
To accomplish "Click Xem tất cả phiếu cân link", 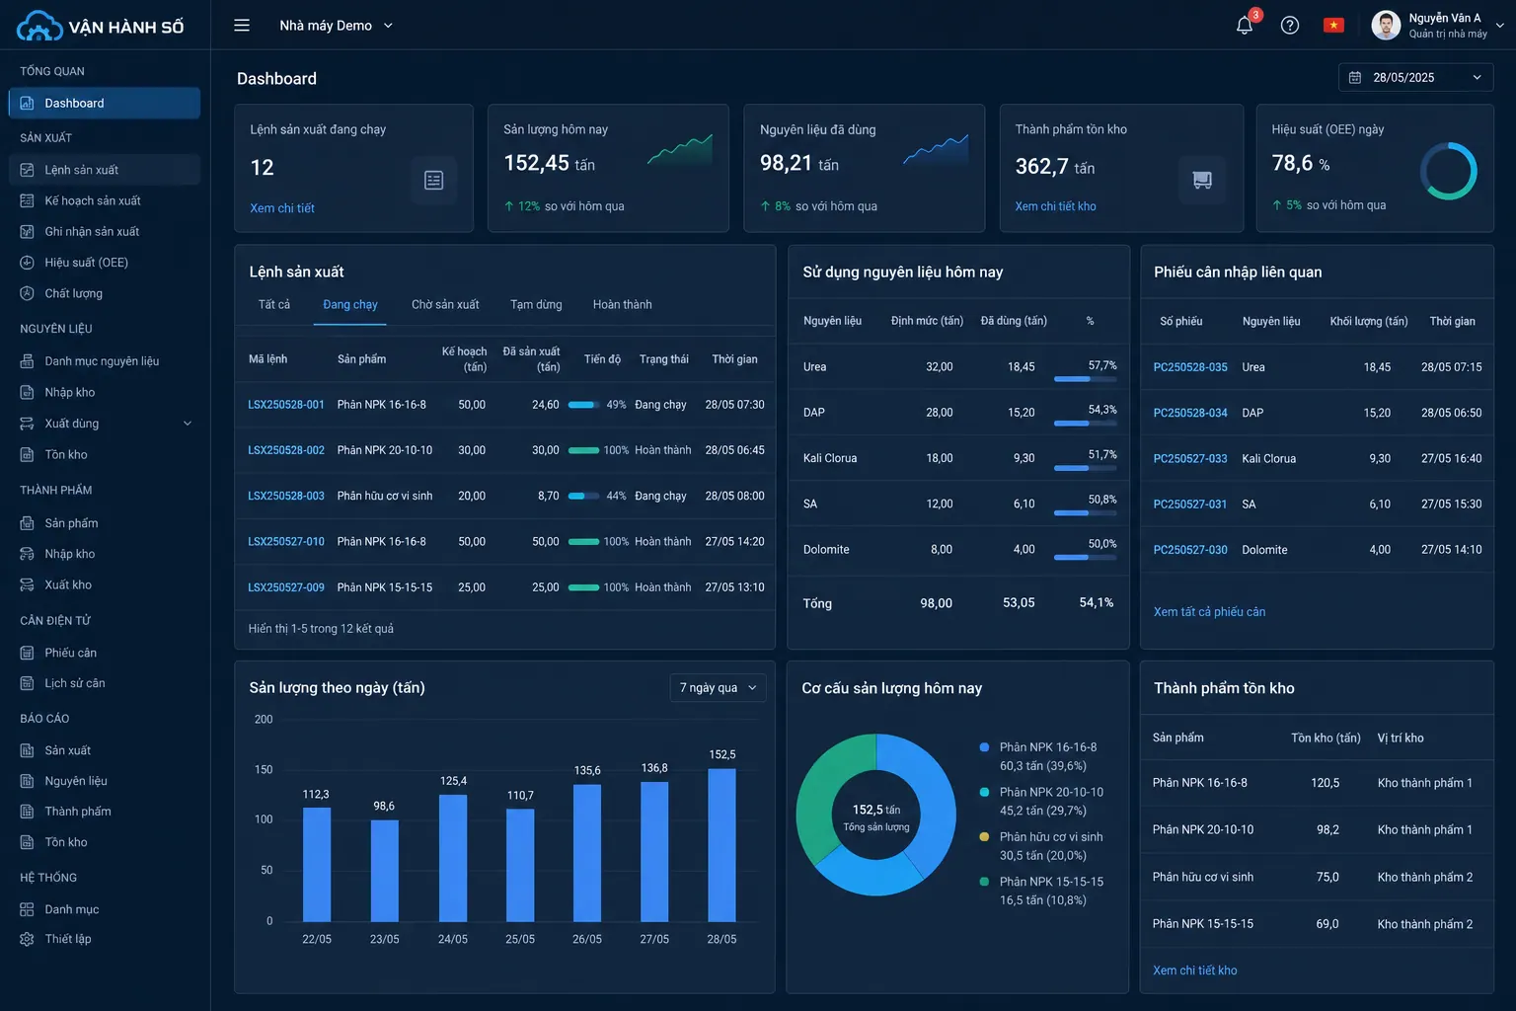I will [x=1209, y=612].
